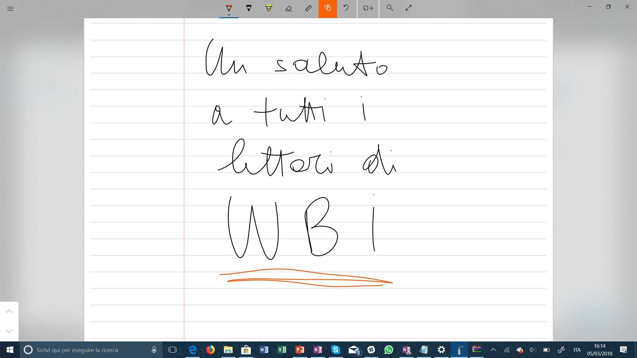Viewport: 637px width, 358px height.
Task: Open OneNote from the taskbar
Action: tap(318, 350)
